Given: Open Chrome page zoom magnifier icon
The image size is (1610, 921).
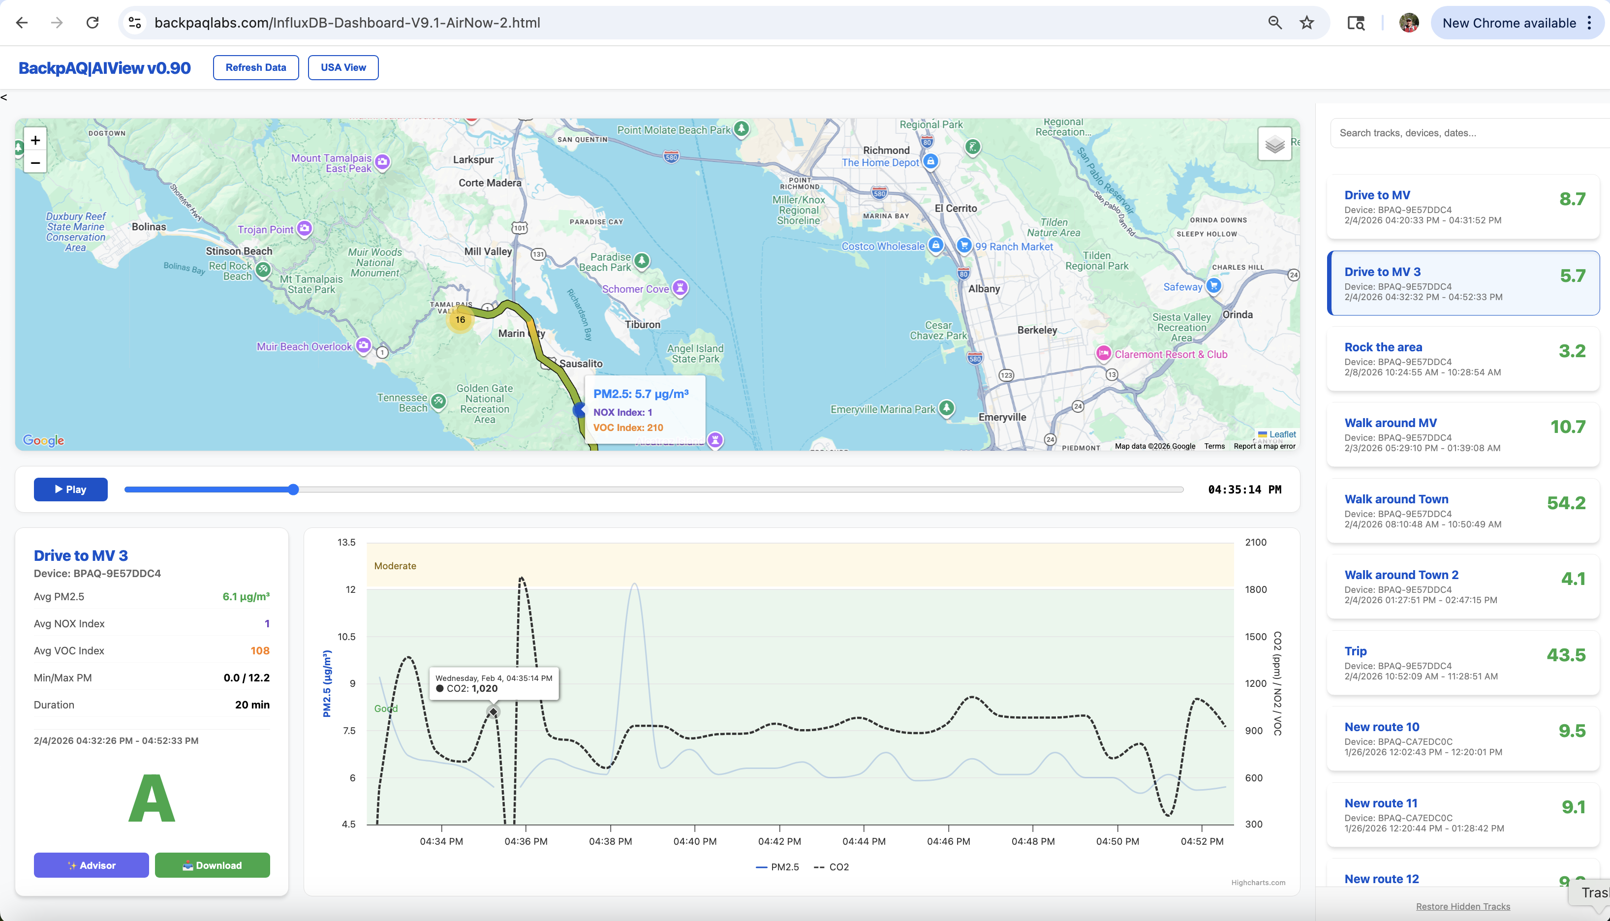Looking at the screenshot, I should pyautogui.click(x=1275, y=23).
